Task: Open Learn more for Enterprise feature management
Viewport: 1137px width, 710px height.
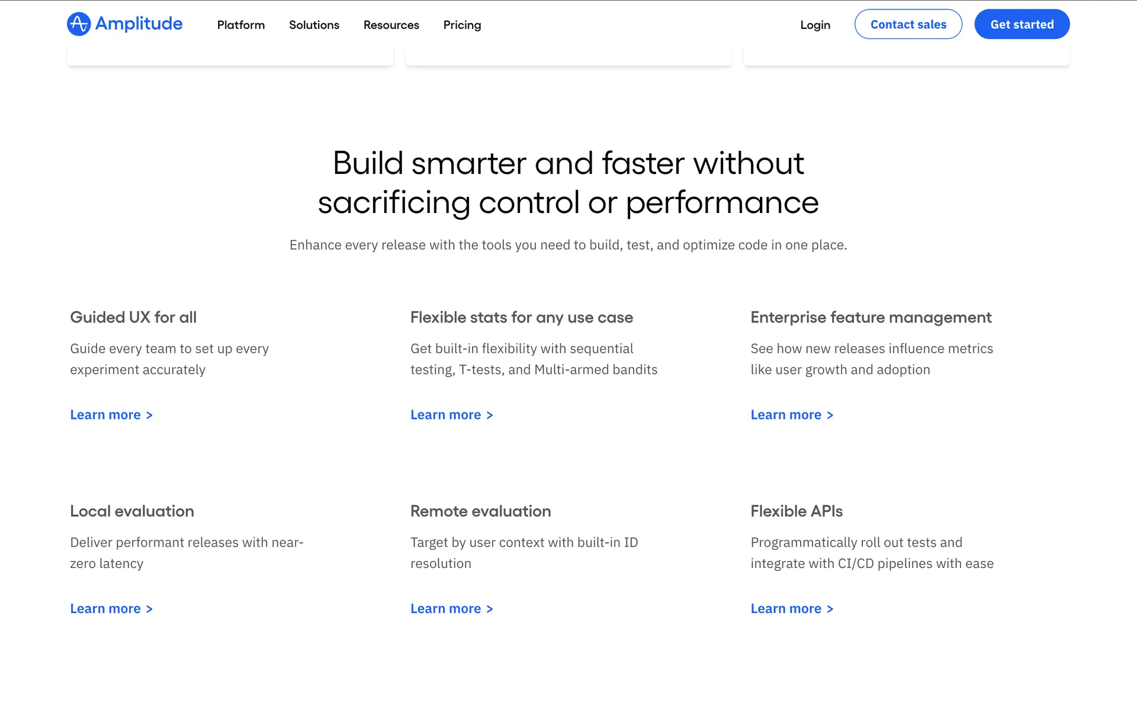Action: pos(792,415)
